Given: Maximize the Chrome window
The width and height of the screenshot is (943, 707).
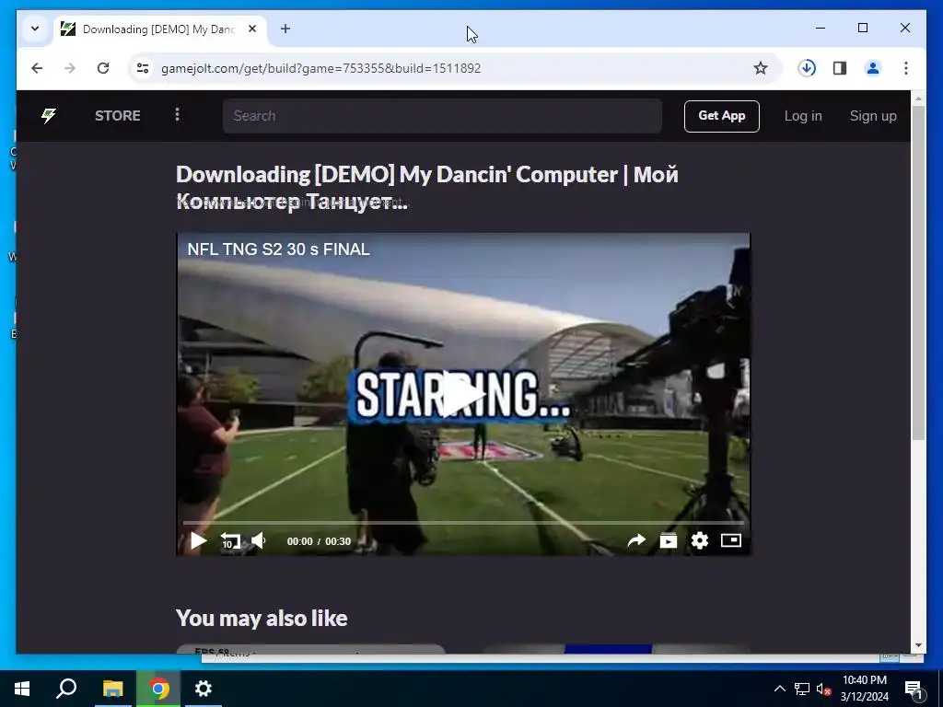Looking at the screenshot, I should pos(862,28).
